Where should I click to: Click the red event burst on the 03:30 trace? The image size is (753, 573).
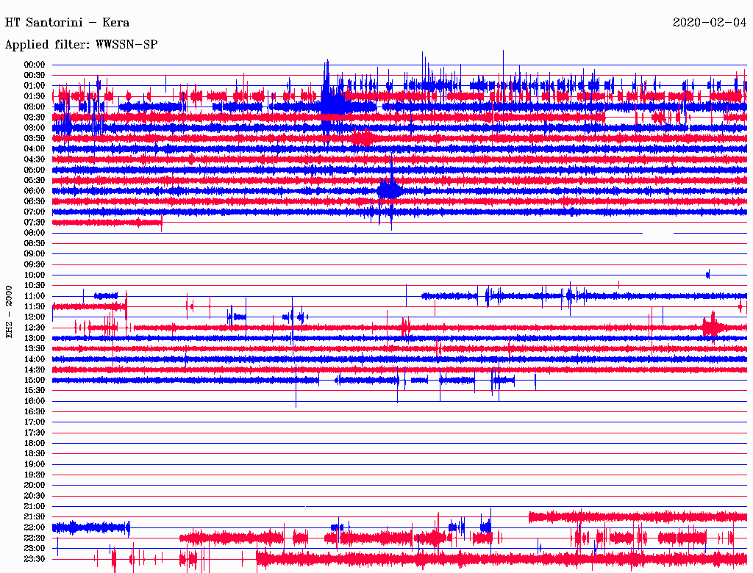click(363, 138)
